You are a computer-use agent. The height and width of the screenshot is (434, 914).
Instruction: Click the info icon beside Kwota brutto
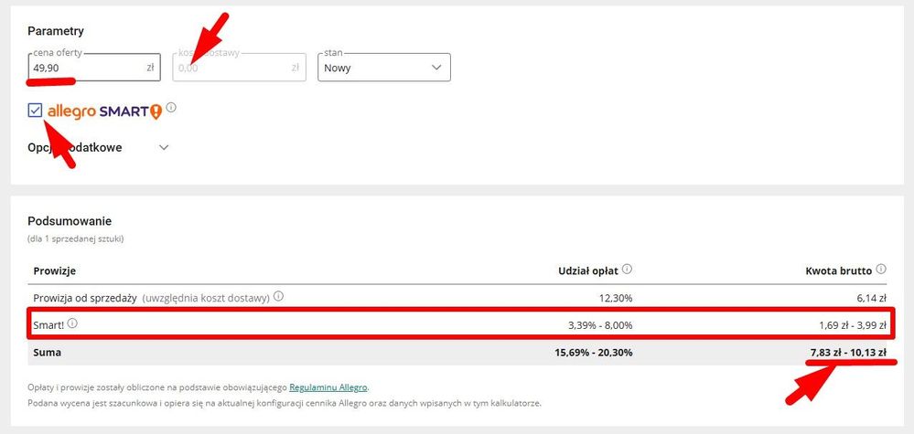click(x=881, y=270)
